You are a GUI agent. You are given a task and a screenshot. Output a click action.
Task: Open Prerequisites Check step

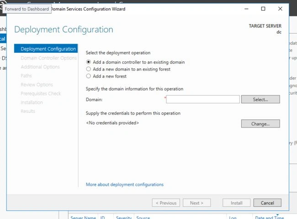(41, 93)
